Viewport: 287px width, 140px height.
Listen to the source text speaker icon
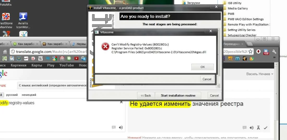[121, 128]
